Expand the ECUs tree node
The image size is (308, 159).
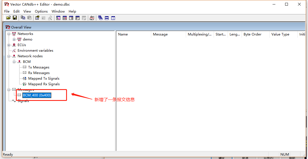9,45
